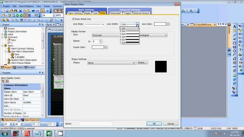Screen dimensions: 244x137
Task: Open the Data Check List tab
Action: [x=30, y=120]
